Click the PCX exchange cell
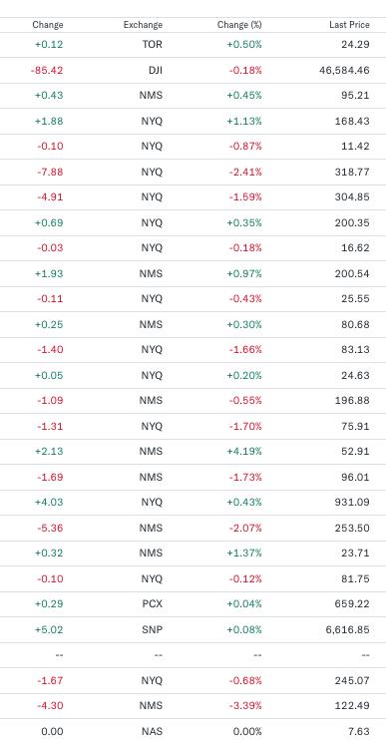This screenshot has width=386, height=740. pos(153,603)
